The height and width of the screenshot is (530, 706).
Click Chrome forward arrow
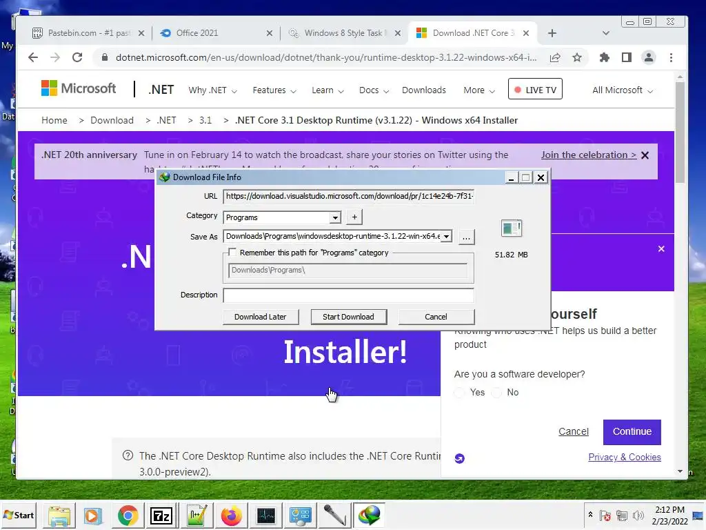(55, 57)
